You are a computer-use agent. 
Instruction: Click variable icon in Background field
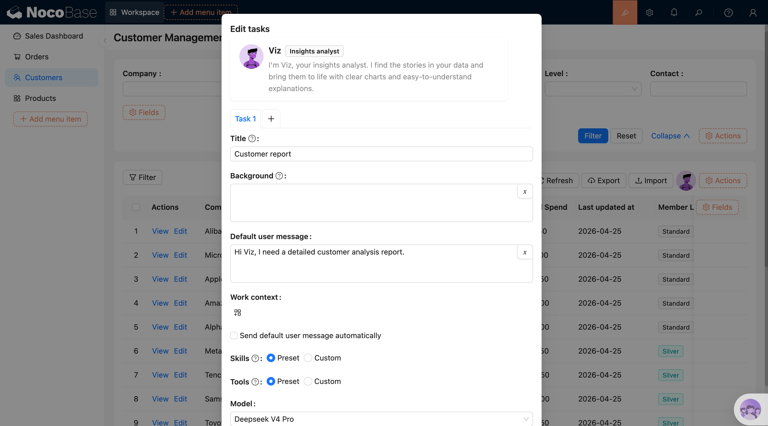[x=525, y=192]
